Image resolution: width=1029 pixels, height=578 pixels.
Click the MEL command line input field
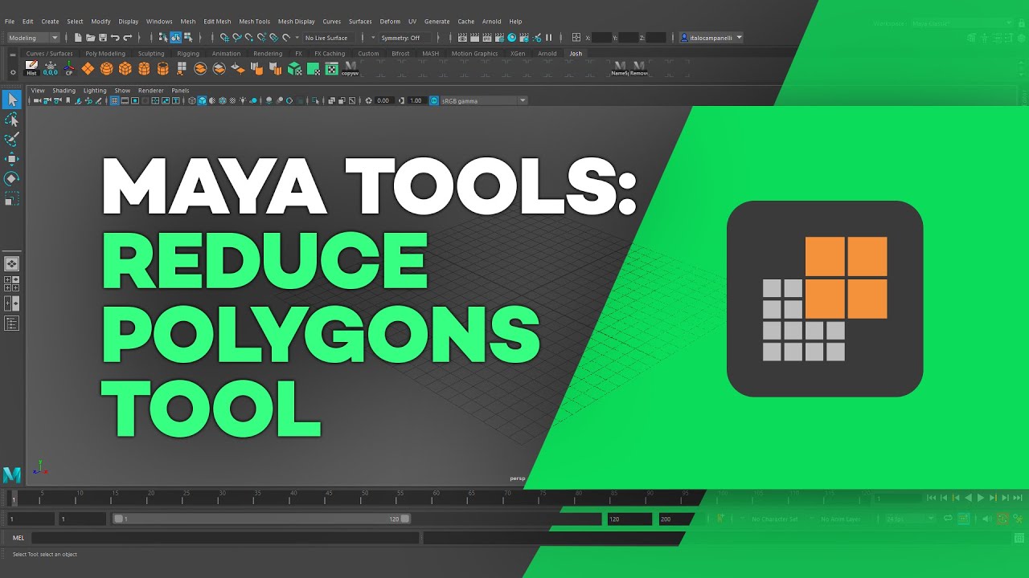point(225,538)
